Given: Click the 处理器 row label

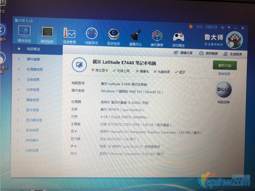Looking at the screenshot, I should click(76, 102).
